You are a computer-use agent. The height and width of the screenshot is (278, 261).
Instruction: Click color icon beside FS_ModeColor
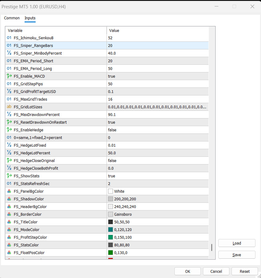[9, 230]
